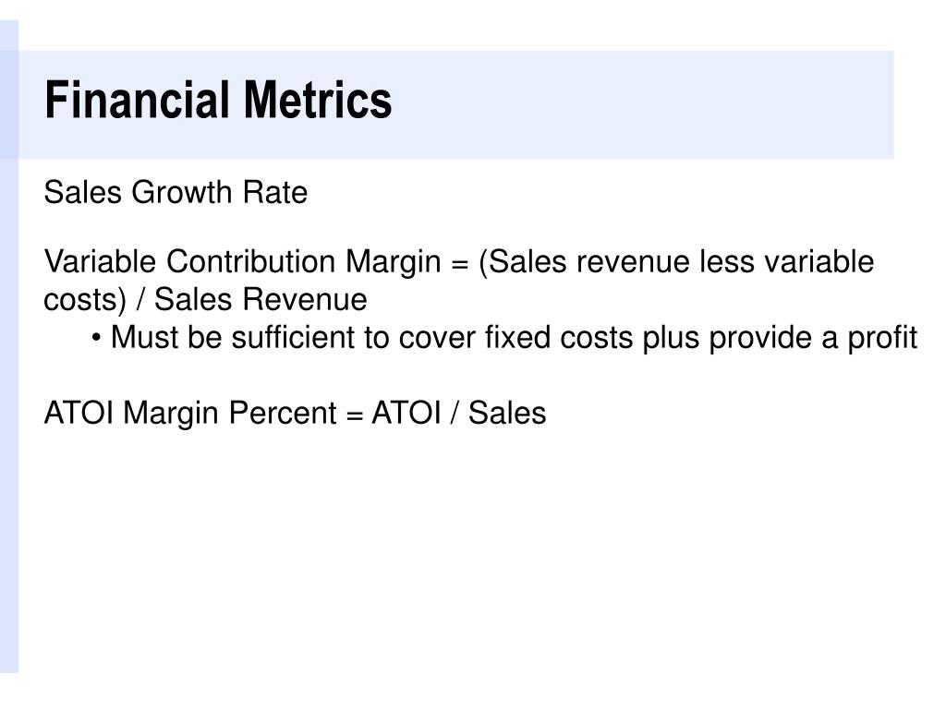The width and height of the screenshot is (946, 709).
Task: Click 'ATOI / Sales' formula text
Action: (x=459, y=414)
